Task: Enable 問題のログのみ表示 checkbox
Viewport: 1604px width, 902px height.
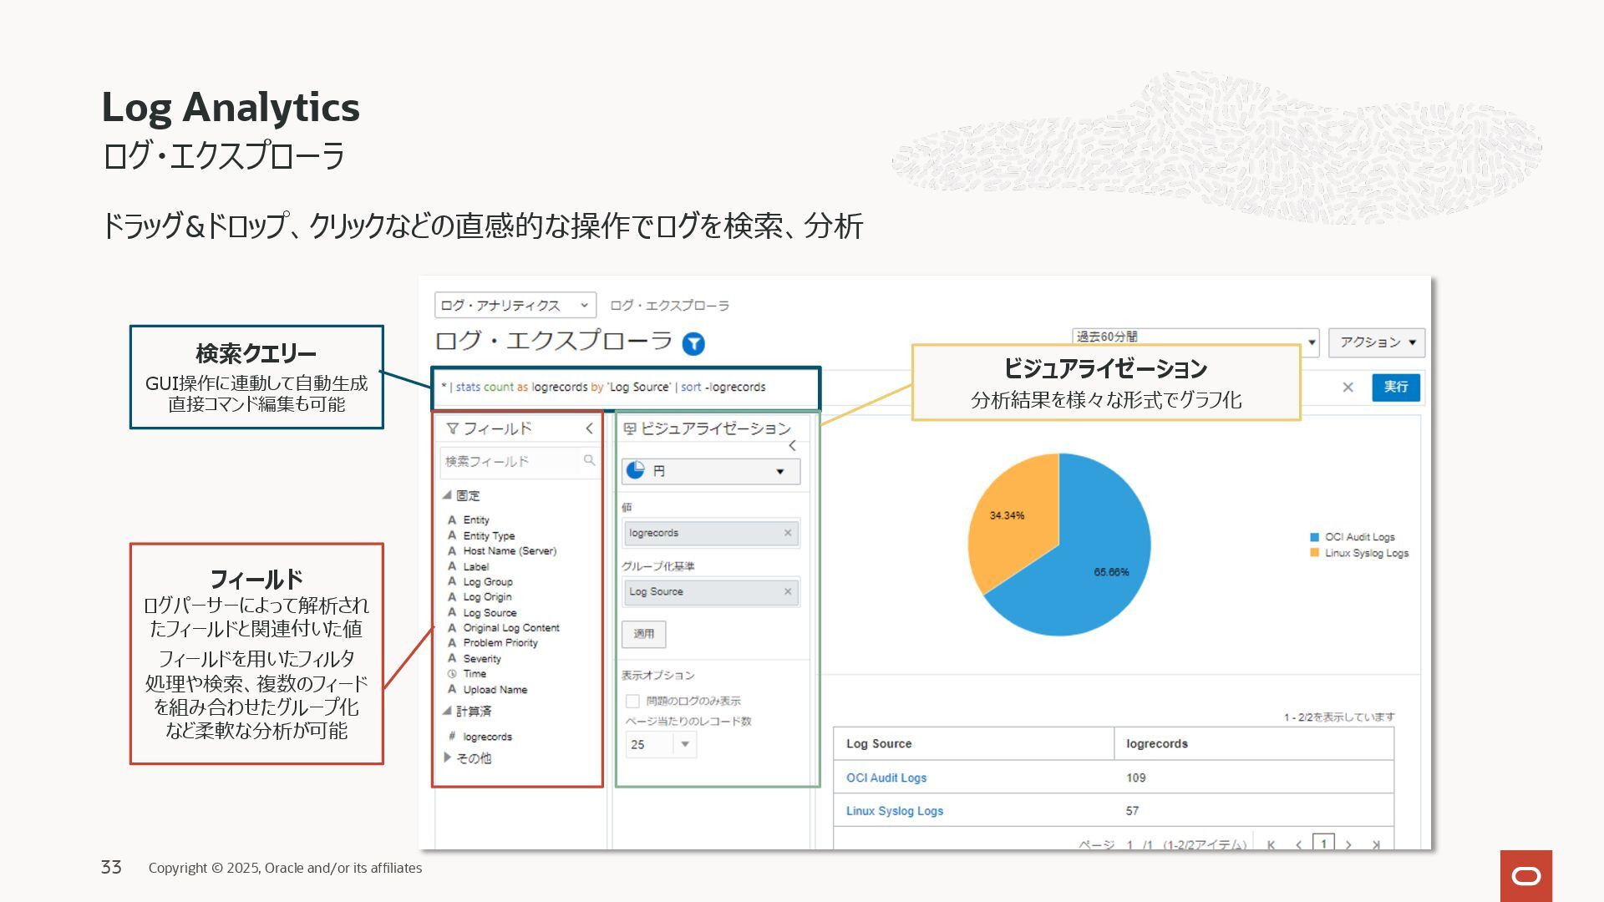Action: pos(632,701)
